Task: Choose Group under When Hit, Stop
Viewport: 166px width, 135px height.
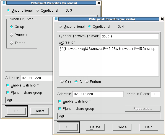Action: point(11,27)
